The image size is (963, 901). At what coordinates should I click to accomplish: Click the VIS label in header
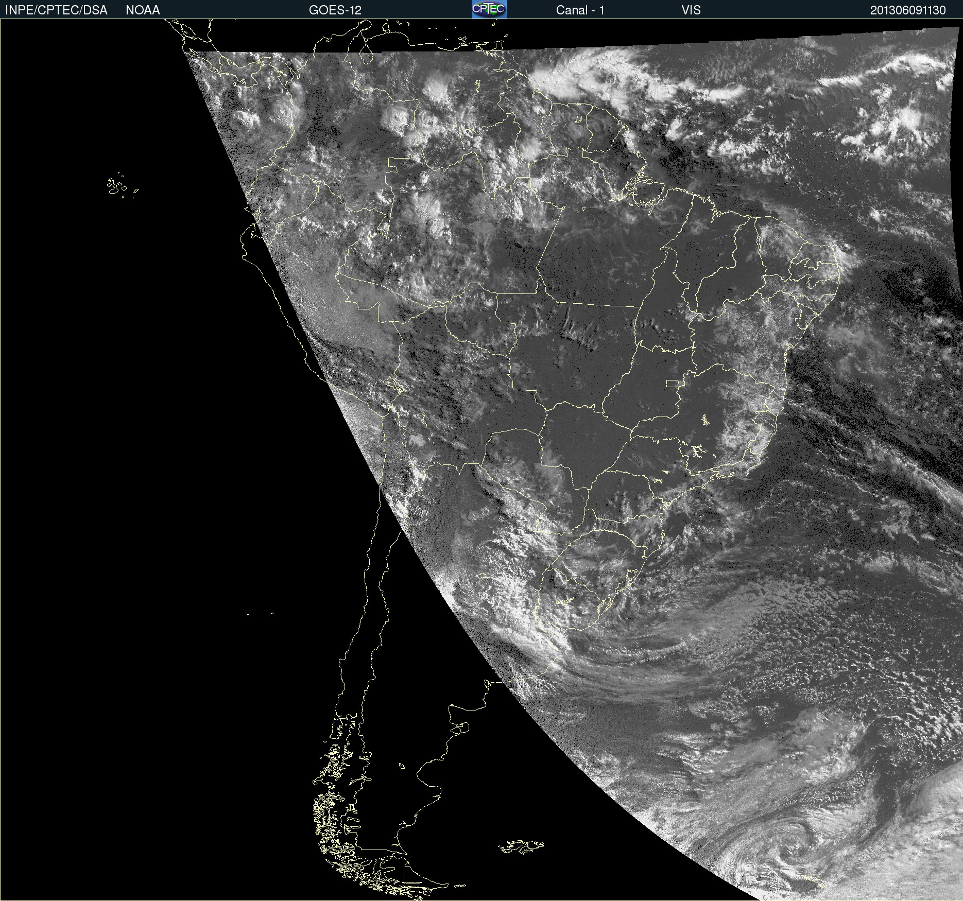(x=691, y=10)
